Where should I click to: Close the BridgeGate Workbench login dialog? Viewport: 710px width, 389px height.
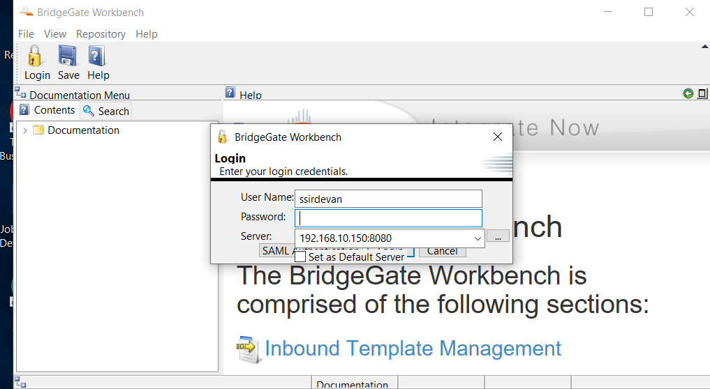point(497,137)
